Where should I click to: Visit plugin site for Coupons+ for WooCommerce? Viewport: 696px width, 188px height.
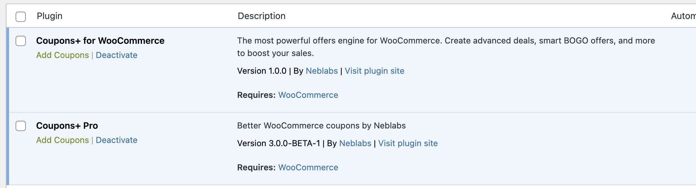pos(374,71)
